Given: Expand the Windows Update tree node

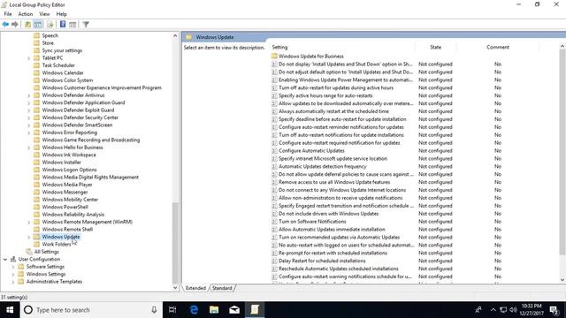Looking at the screenshot, I should [29, 238].
